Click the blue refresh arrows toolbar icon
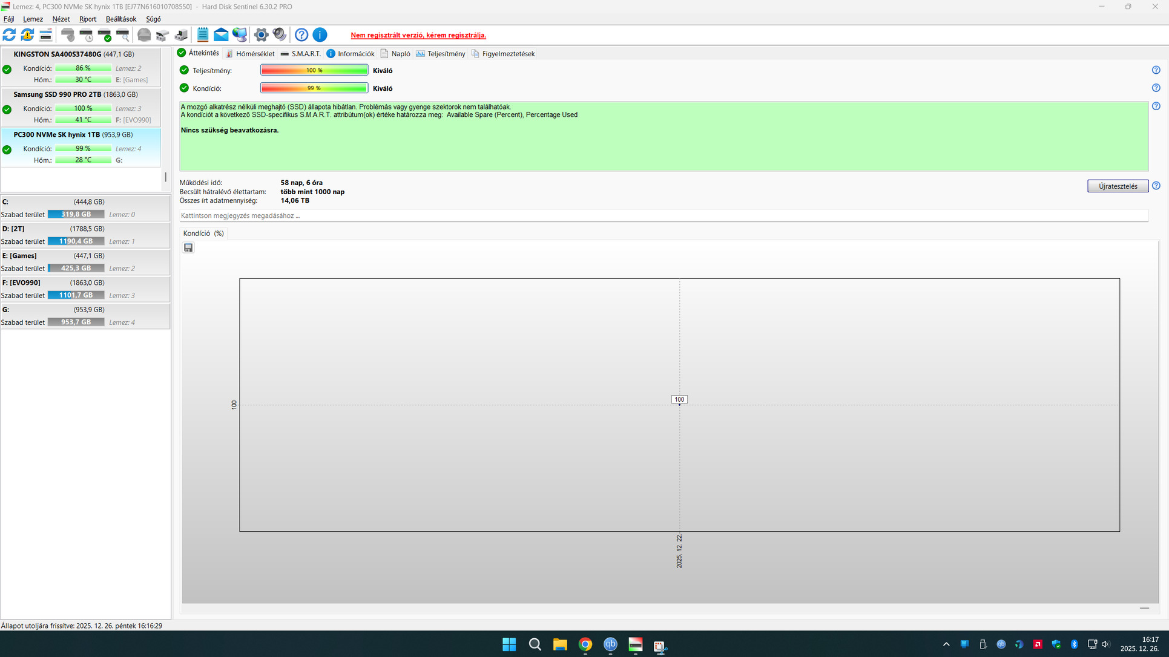The height and width of the screenshot is (657, 1169). 9,35
